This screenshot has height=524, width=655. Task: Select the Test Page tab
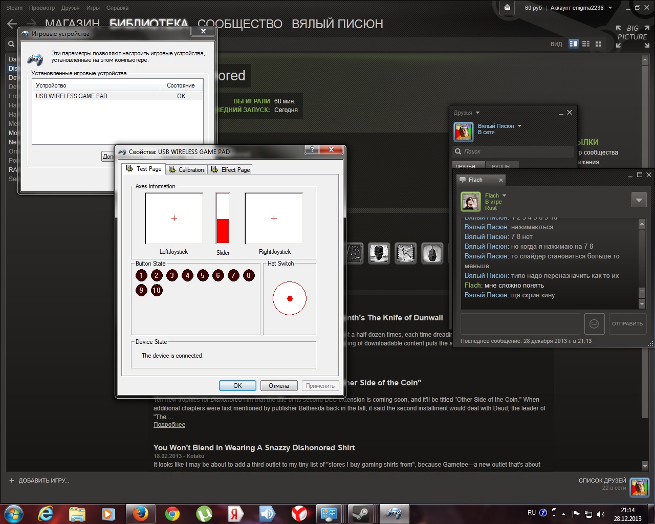tap(144, 168)
